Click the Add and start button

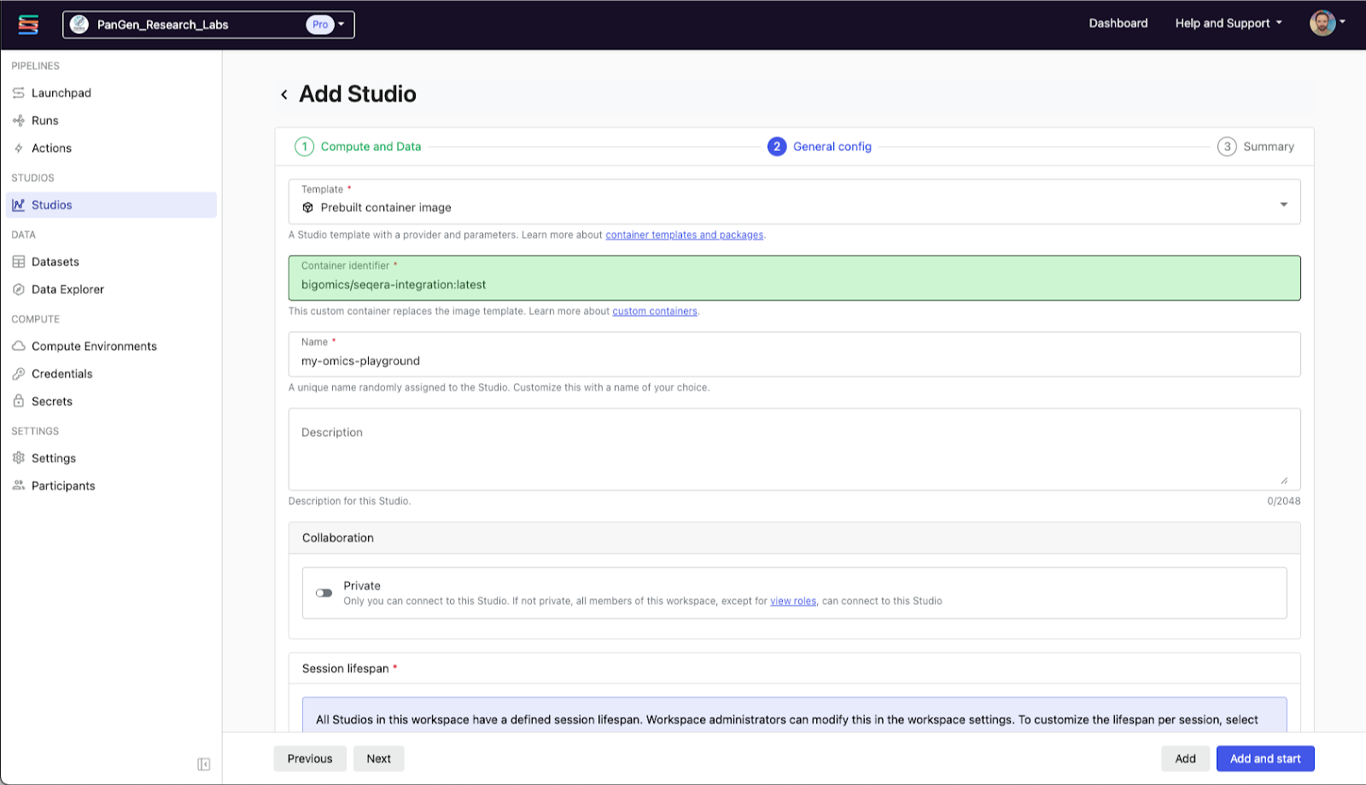1265,759
